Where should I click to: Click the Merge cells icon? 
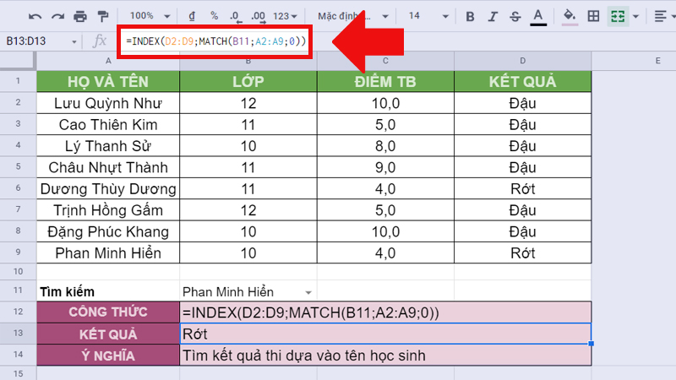tap(618, 16)
